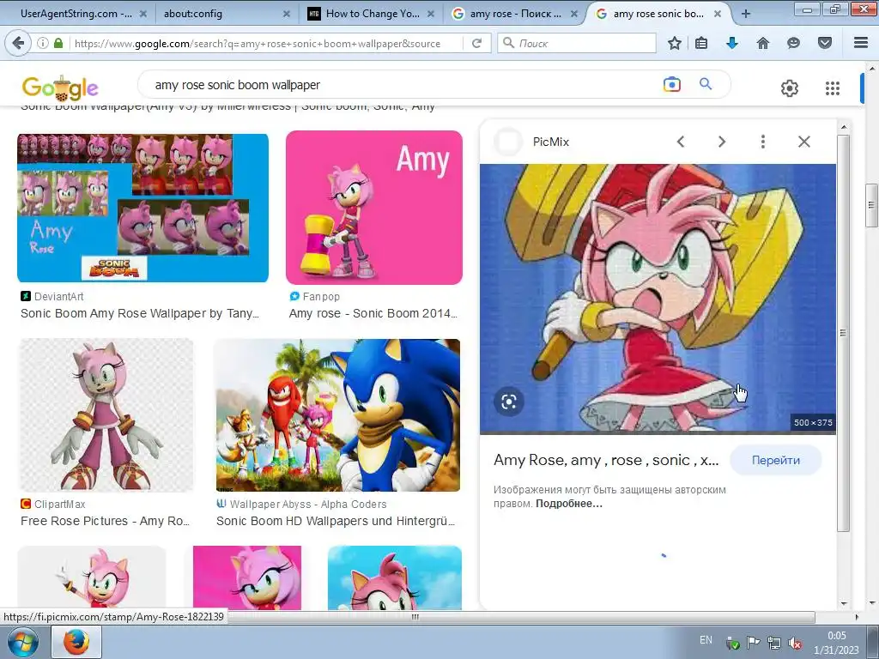Open Sonic Boom Amy Rose Wallpaper by Tany link
The width and height of the screenshot is (879, 659).
[140, 313]
